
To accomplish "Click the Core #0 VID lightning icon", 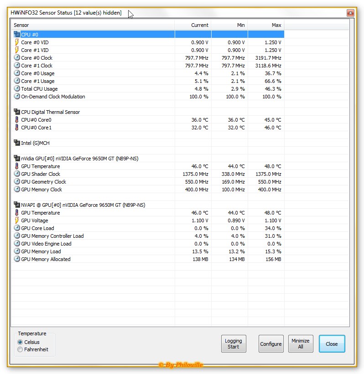I will click(17, 42).
